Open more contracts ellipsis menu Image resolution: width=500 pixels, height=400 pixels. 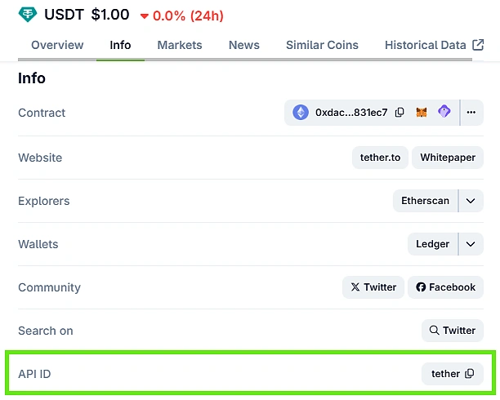pyautogui.click(x=471, y=113)
